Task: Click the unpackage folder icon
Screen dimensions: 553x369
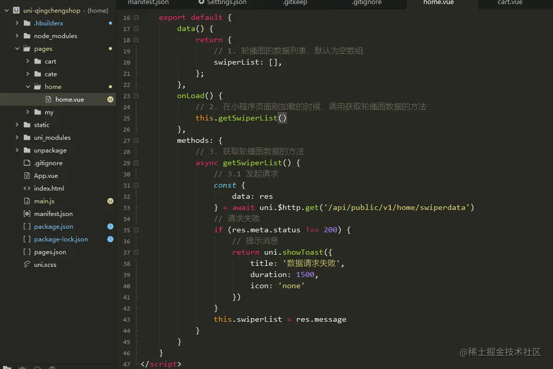Action: [27, 150]
